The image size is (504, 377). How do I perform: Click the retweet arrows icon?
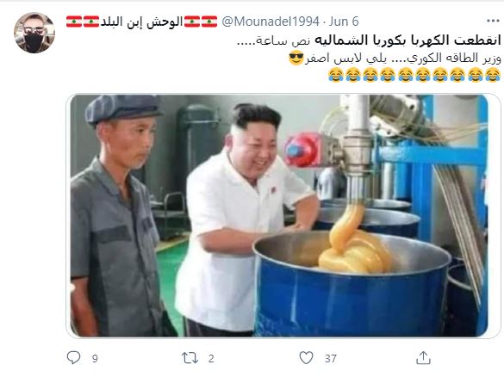click(190, 358)
